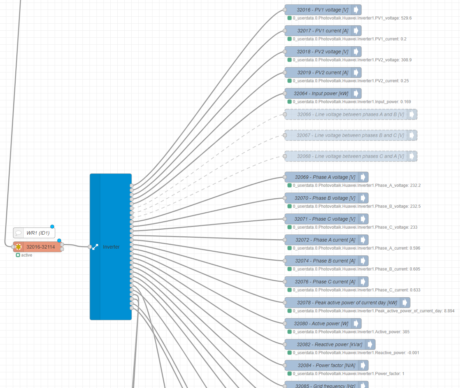Click the green status square before PV1_voltage: 529.6
The width and height of the screenshot is (460, 388).
289,18
